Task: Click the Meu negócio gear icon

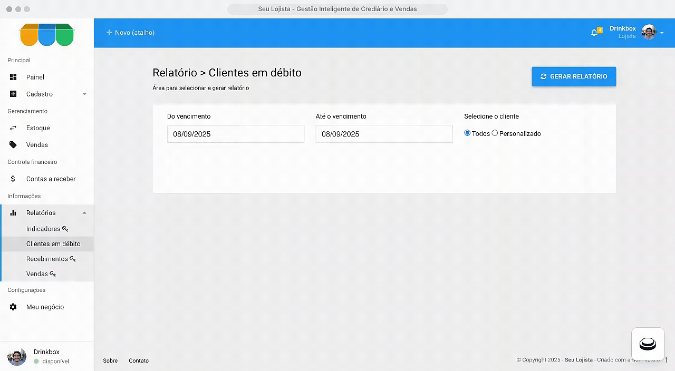Action: pos(13,307)
